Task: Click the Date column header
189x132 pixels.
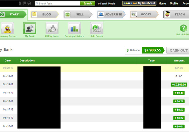Action: click(x=7, y=61)
